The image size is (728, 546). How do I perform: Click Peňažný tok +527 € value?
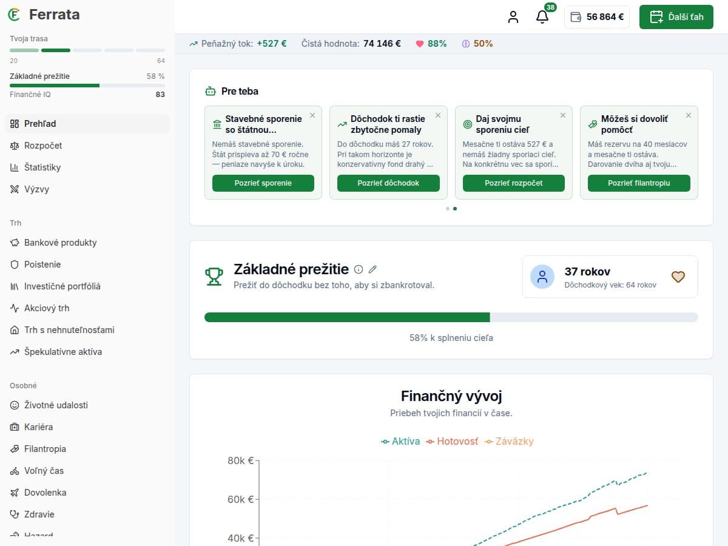click(x=272, y=44)
